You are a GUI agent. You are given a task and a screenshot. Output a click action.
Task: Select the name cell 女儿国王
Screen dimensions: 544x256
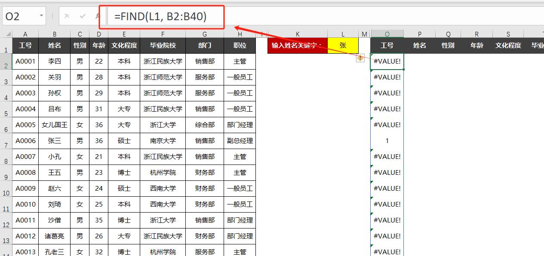[x=55, y=125]
